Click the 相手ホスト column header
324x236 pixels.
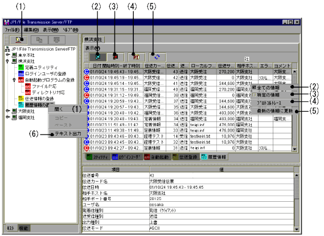pyautogui.click(x=247, y=66)
